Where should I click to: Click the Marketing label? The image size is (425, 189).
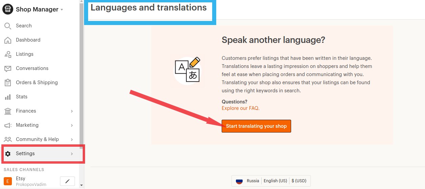coord(27,125)
